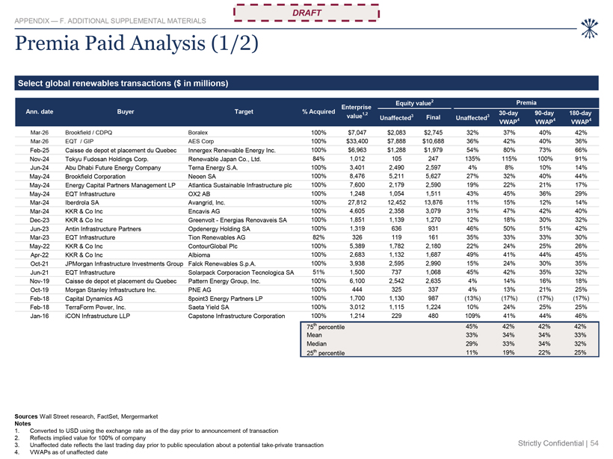613x459 pixels.
Task: Click the '90-day VWAP' column header
Action: tap(544, 117)
